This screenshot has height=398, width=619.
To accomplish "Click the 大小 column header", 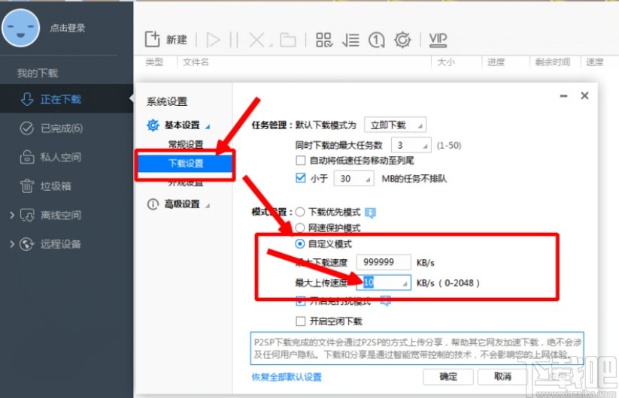I will (446, 62).
